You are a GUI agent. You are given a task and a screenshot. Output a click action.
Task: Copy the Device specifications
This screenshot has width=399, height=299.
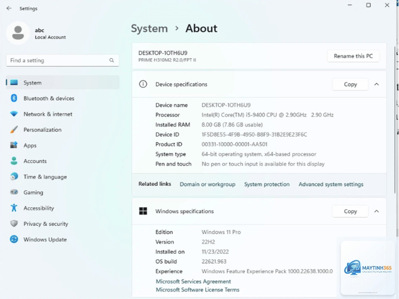coord(350,84)
